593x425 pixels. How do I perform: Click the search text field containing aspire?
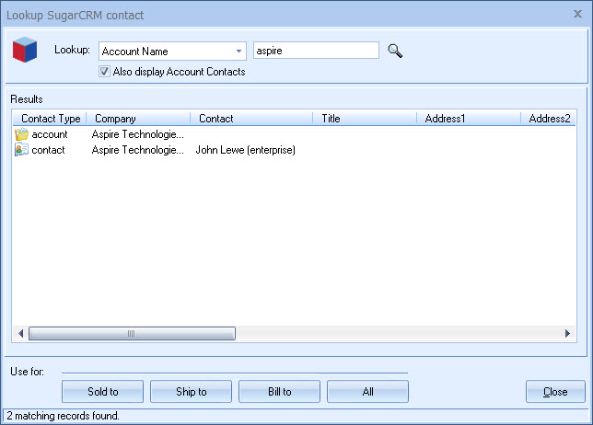click(x=315, y=51)
